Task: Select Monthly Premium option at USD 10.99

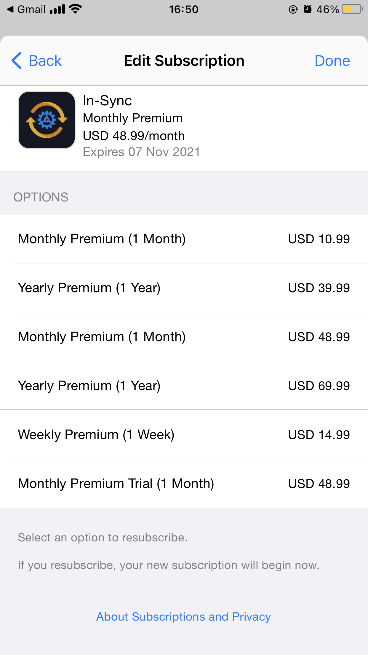Action: point(184,239)
